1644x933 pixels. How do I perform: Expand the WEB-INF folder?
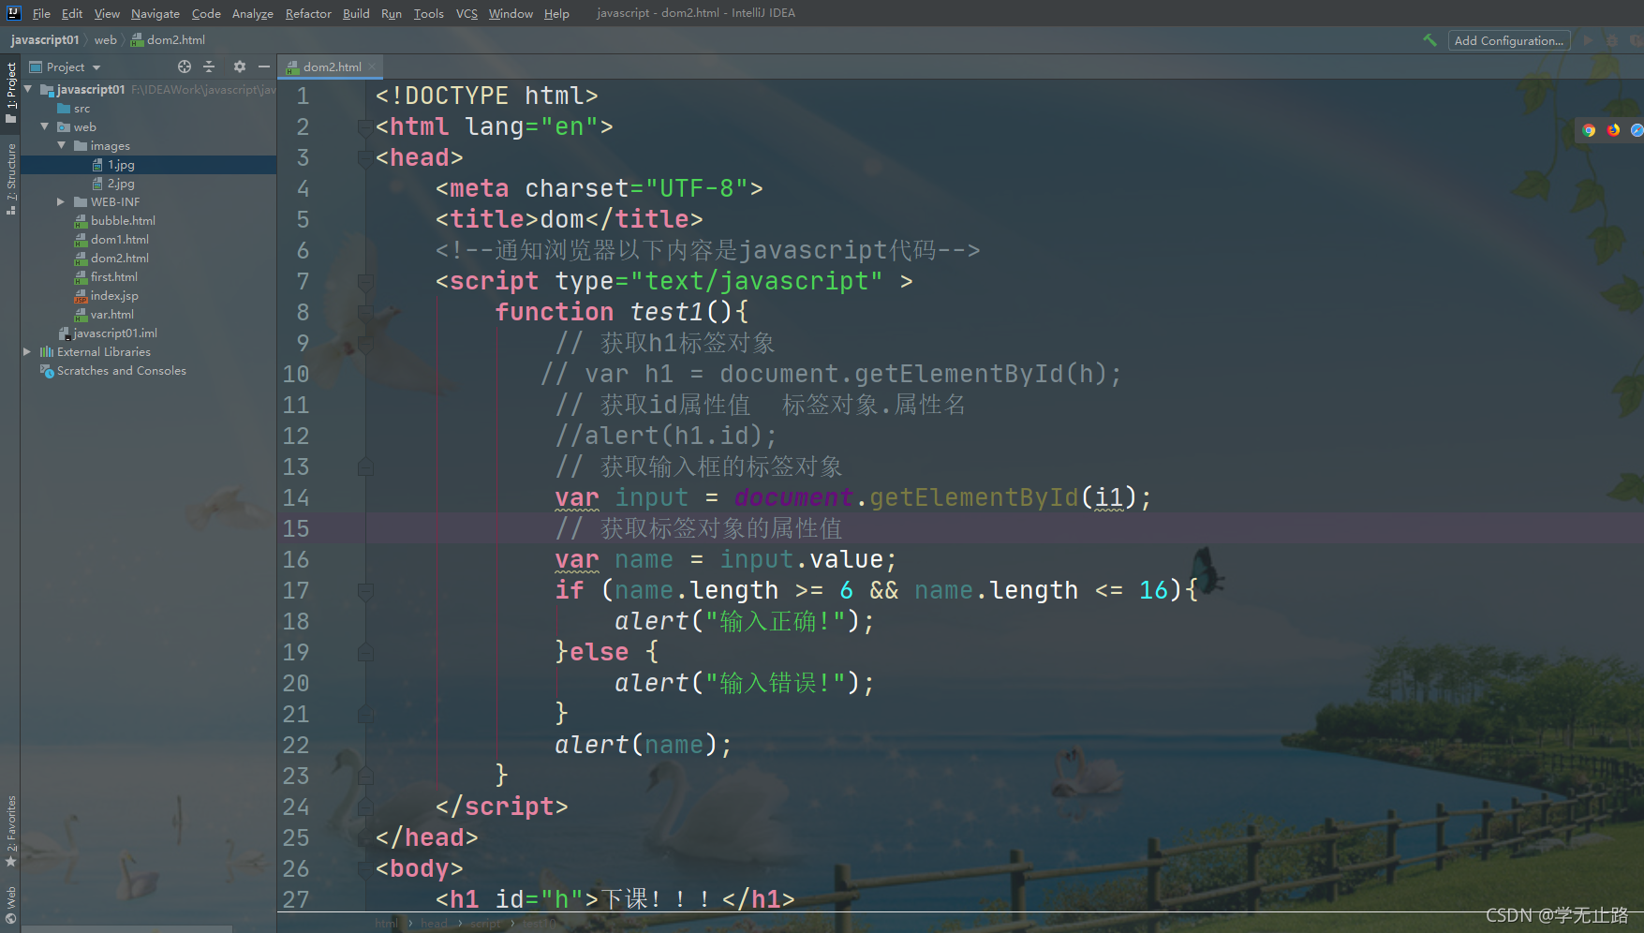62,201
